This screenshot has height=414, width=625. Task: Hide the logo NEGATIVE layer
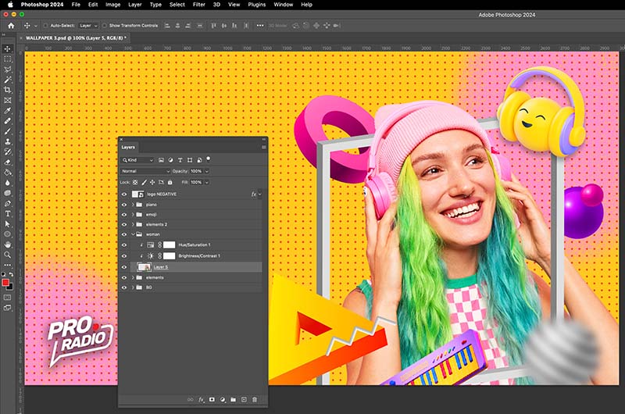(124, 194)
